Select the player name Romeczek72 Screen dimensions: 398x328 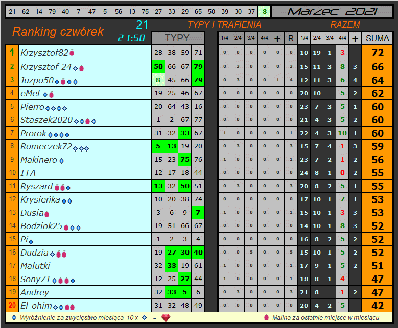tap(46, 146)
